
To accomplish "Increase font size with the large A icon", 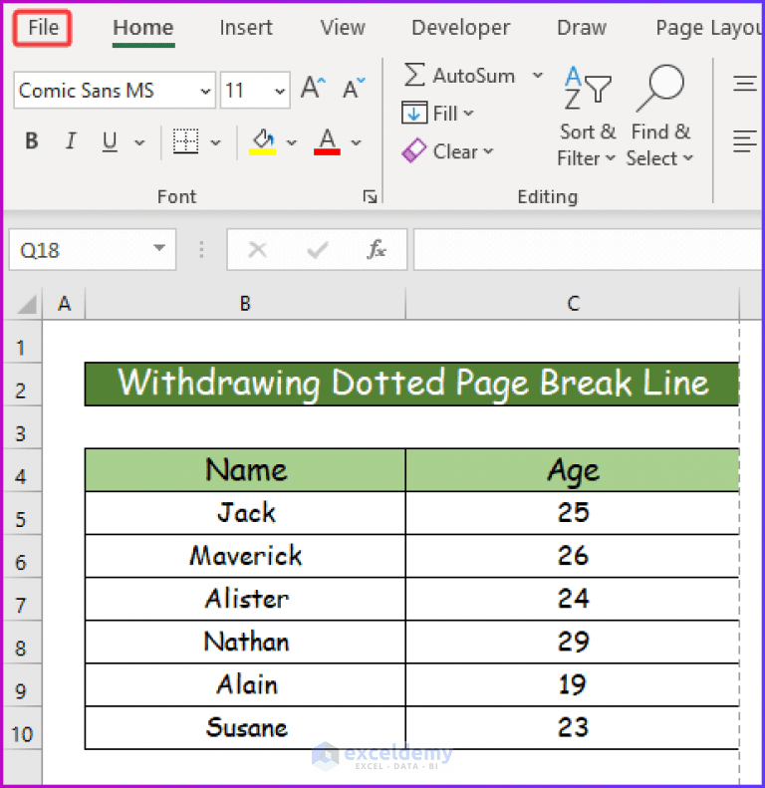I will pyautogui.click(x=313, y=88).
